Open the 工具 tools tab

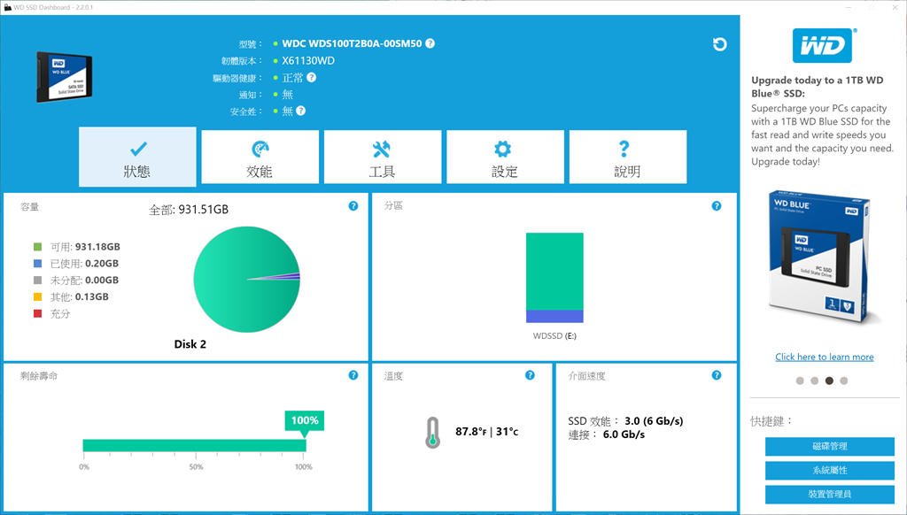(x=382, y=157)
